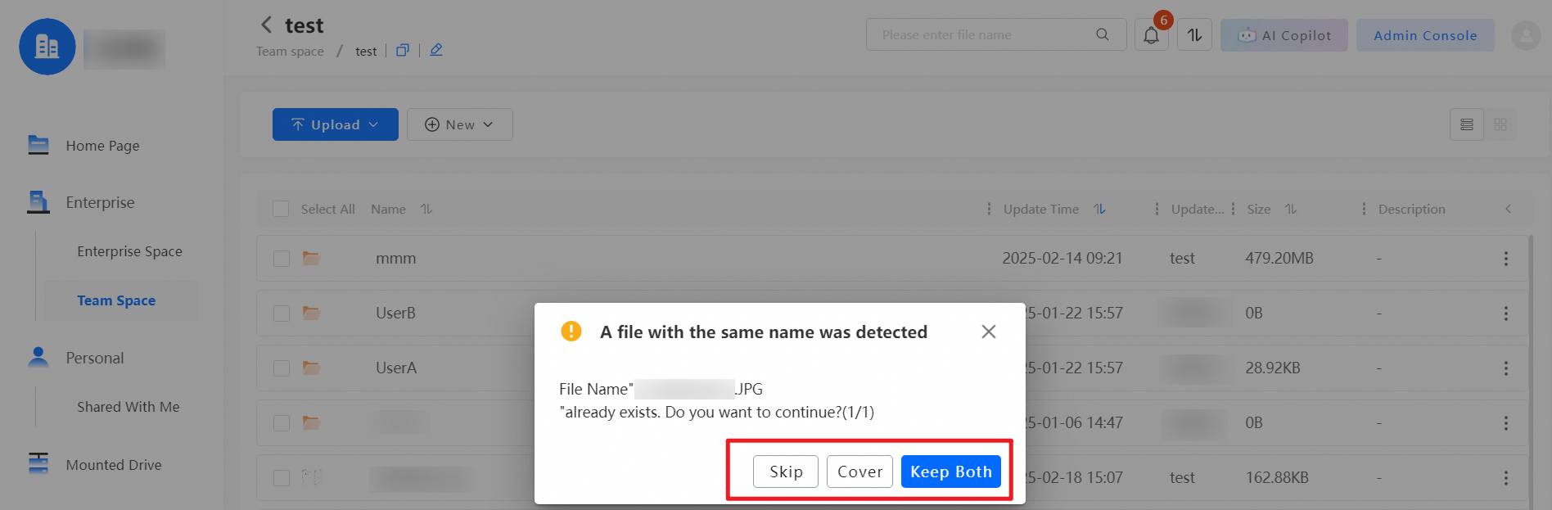The image size is (1552, 510).
Task: Tick the checkbox for UserB folder
Action: tap(281, 314)
